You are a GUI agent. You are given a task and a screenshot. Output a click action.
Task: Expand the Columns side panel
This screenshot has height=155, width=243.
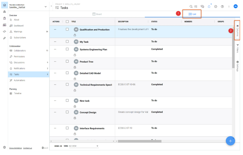coord(237,30)
